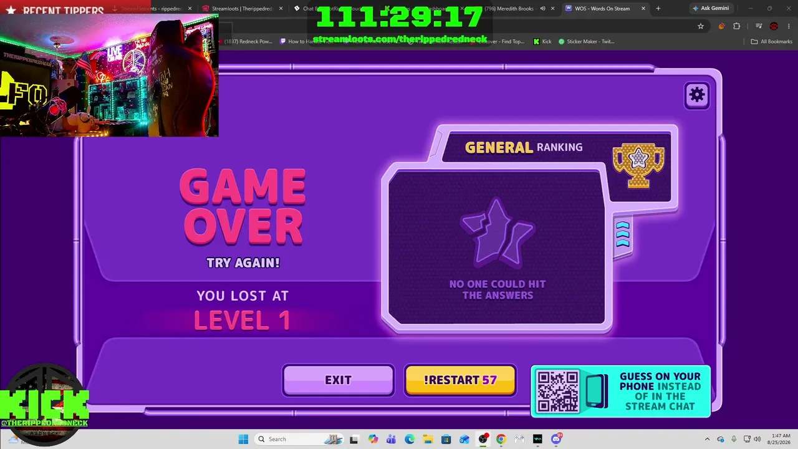This screenshot has height=449, width=798.
Task: Open Discord from the taskbar
Action: [556, 439]
